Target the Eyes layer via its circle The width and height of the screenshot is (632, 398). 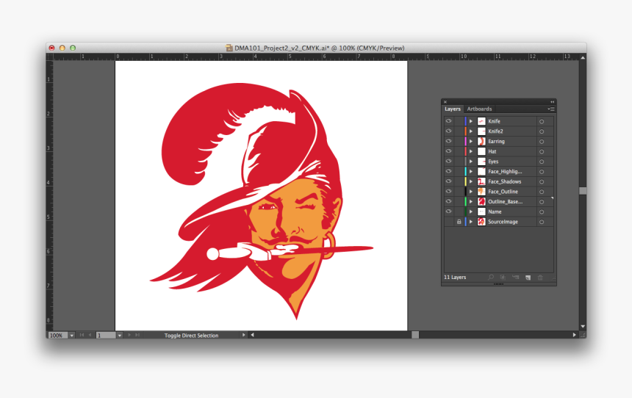[x=542, y=162]
